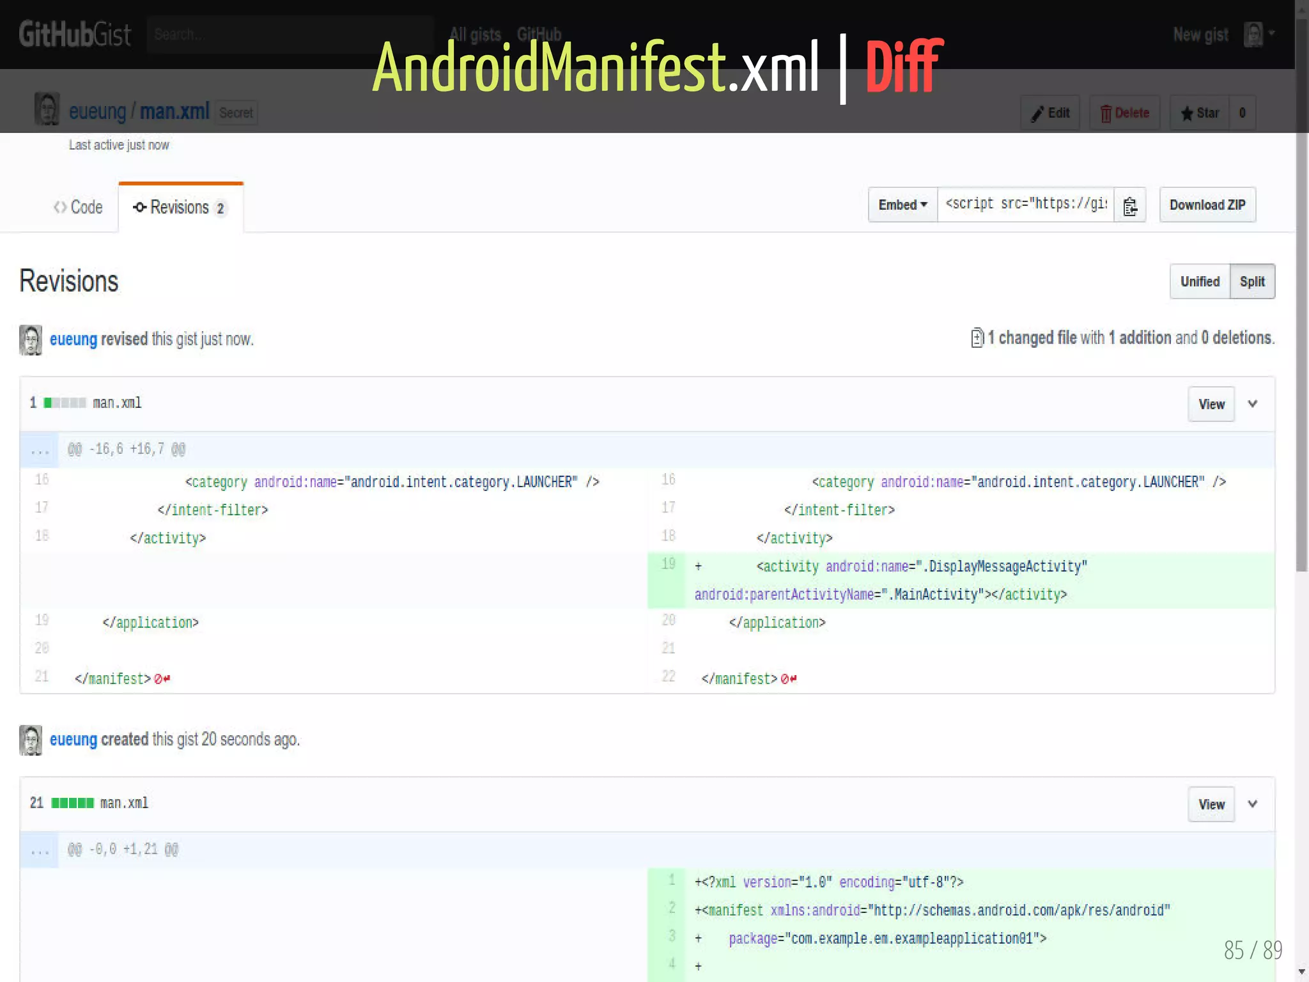Screen dimensions: 1309x982
Task: Click the Secret label badge
Action: click(236, 113)
